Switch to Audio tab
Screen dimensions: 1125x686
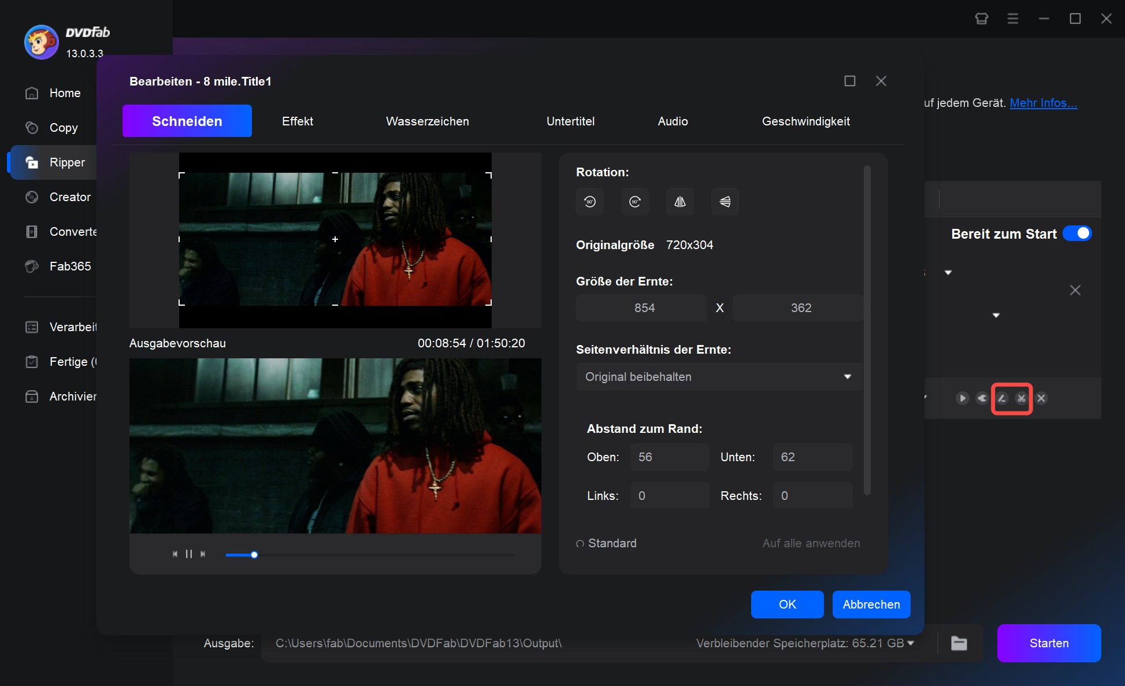[673, 121]
